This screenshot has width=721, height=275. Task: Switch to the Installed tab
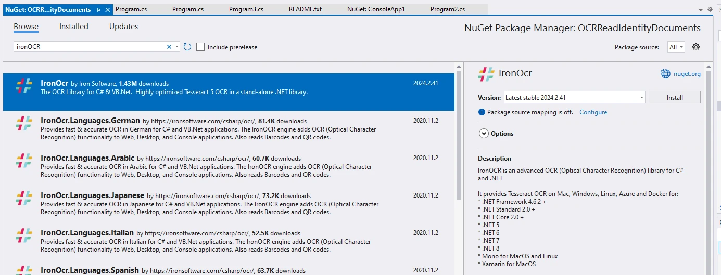tap(73, 27)
